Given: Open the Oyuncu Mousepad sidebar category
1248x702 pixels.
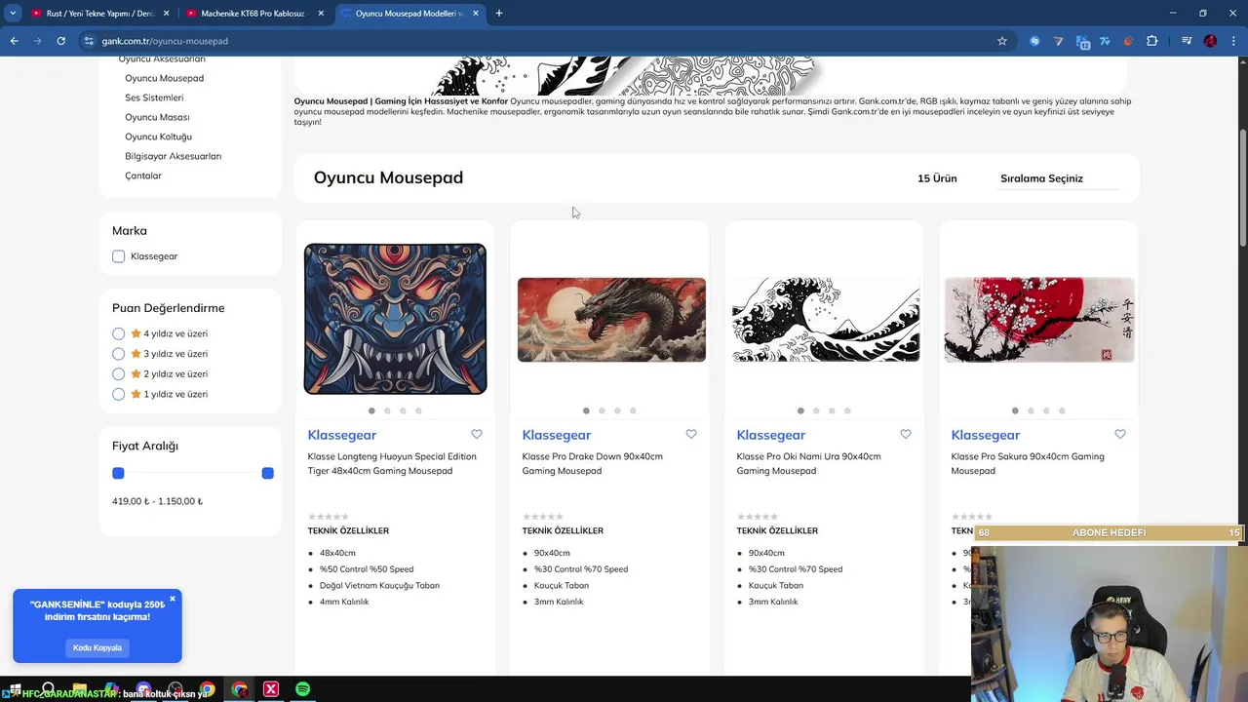Looking at the screenshot, I should pyautogui.click(x=164, y=78).
